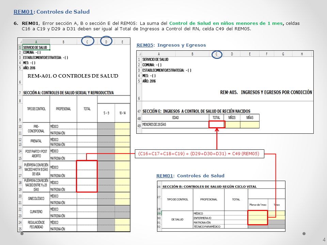
Task: Select the GINECOLÓGICO control type cell
Action: (x=36, y=198)
